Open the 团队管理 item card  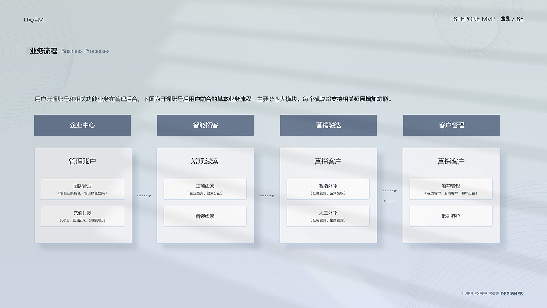pos(82,189)
